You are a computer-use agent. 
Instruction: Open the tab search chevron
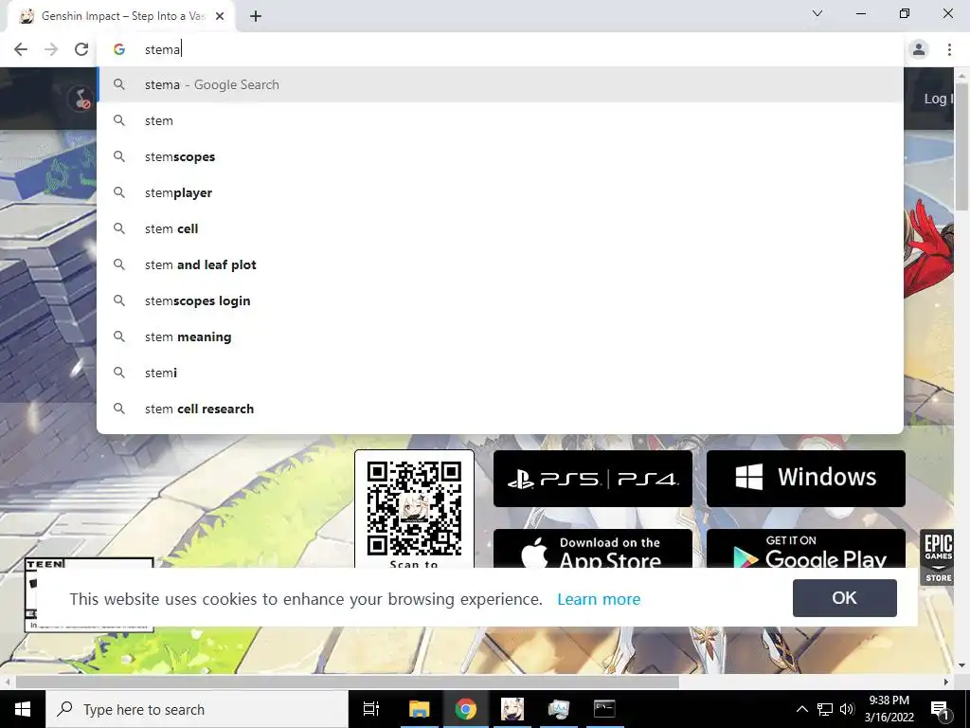click(817, 13)
